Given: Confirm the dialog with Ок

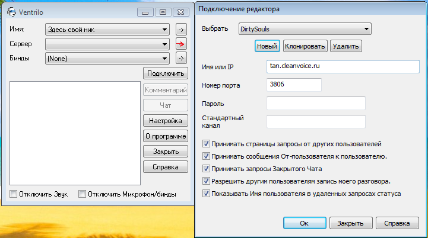Looking at the screenshot, I should 305,223.
